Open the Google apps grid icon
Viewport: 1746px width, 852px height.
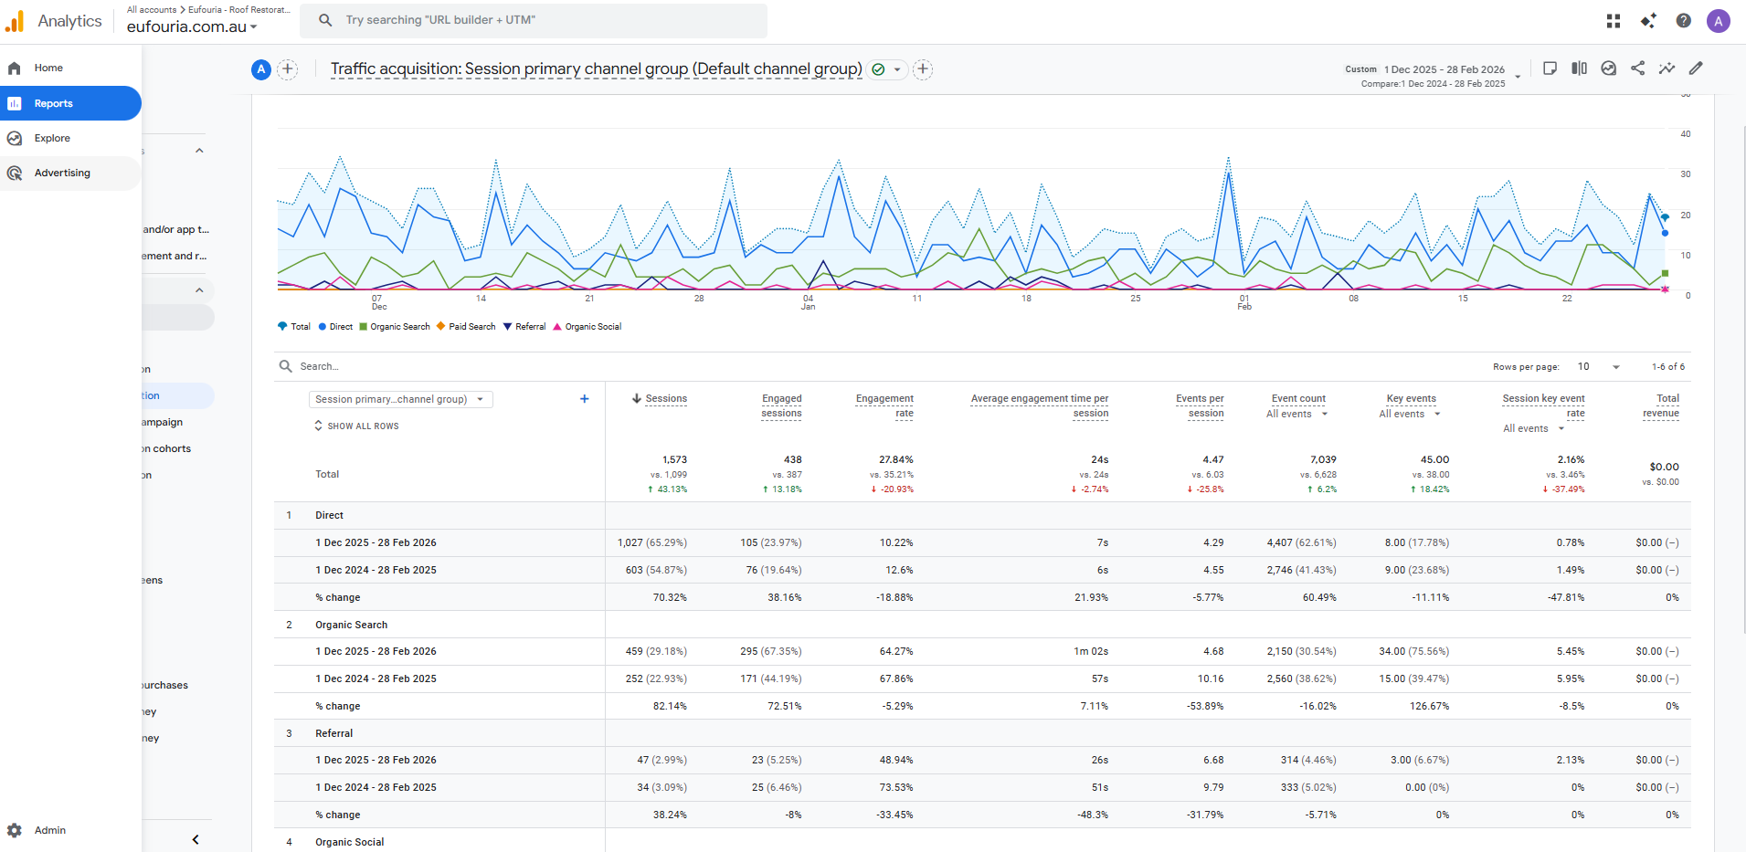(1614, 21)
